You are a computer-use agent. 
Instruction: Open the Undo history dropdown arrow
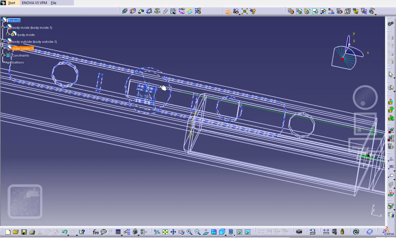click(x=68, y=235)
